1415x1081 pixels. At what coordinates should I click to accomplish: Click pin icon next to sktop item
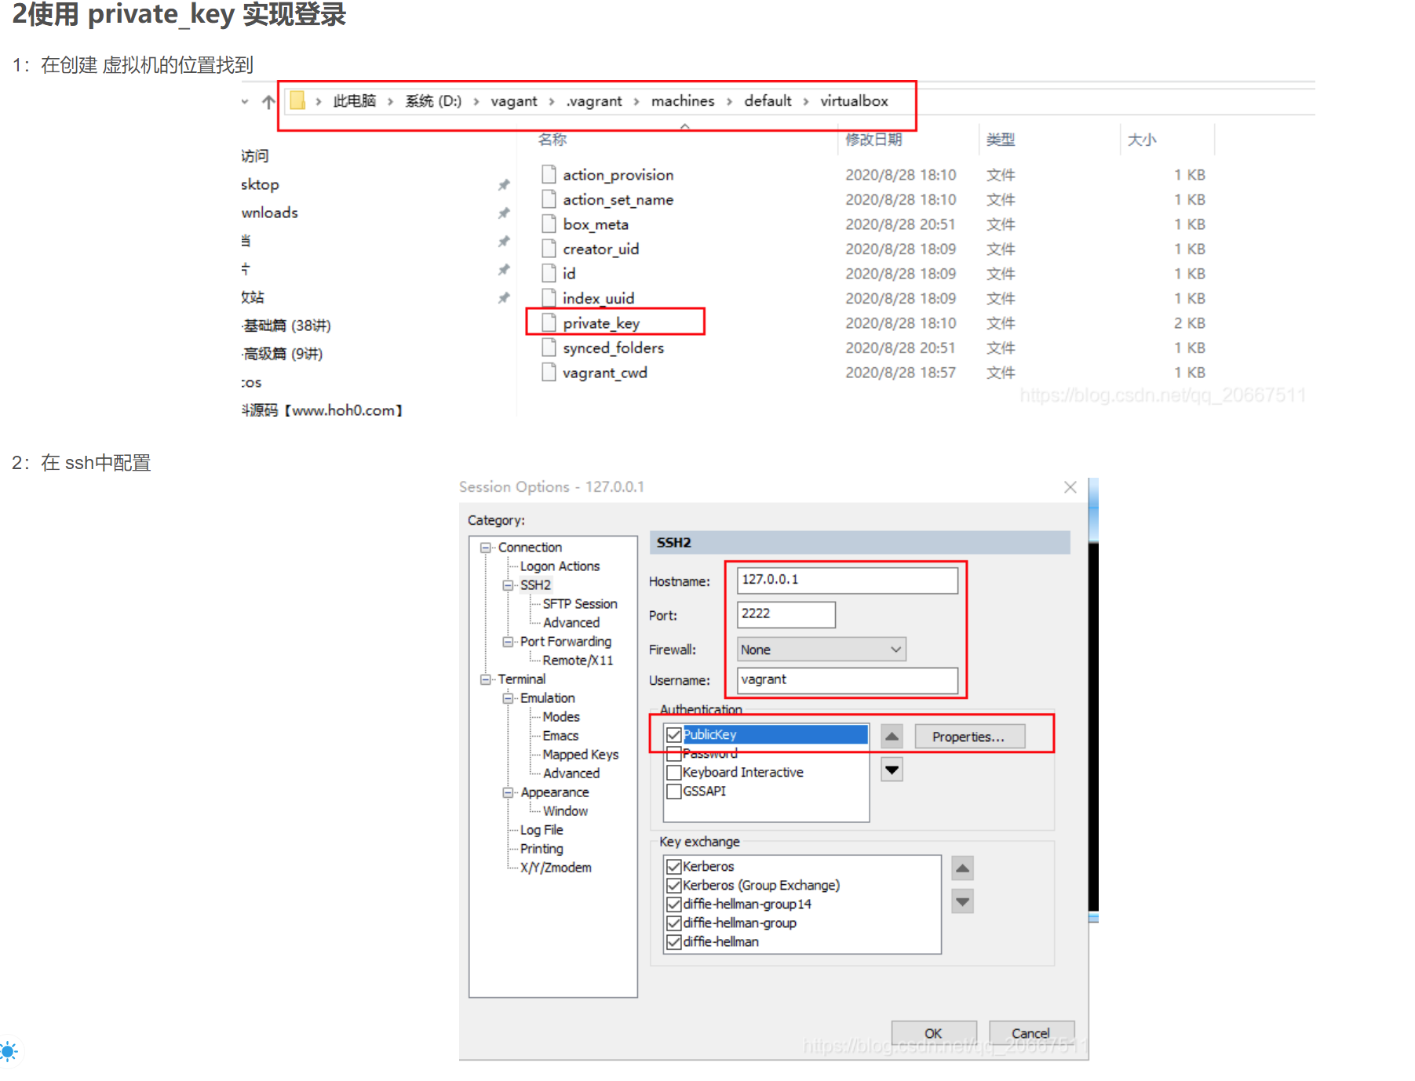(504, 185)
